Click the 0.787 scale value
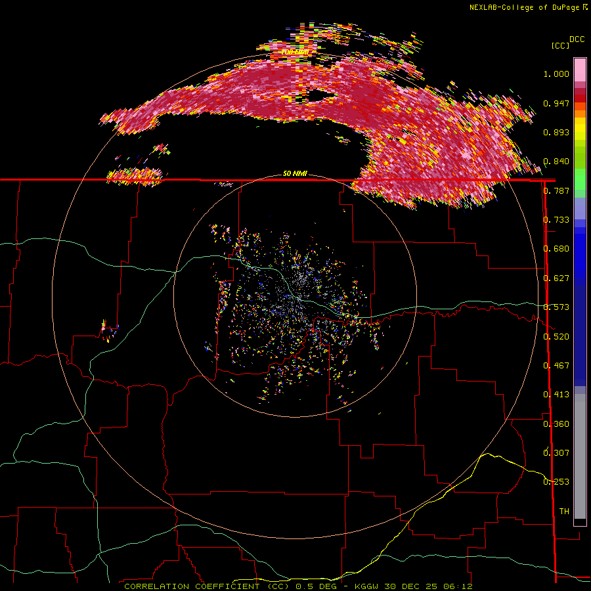 click(x=556, y=190)
